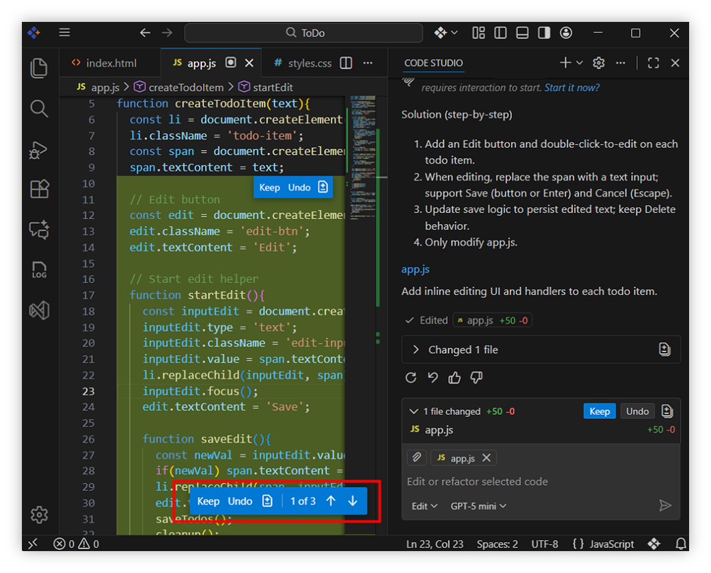Screen dimensions: 711x573
Task: Open the Explorer files icon in activity bar
Action: coord(39,68)
